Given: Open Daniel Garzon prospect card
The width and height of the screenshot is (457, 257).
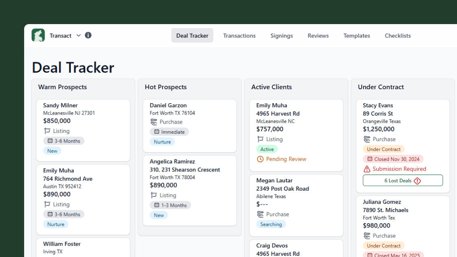Looking at the screenshot, I should click(x=190, y=126).
